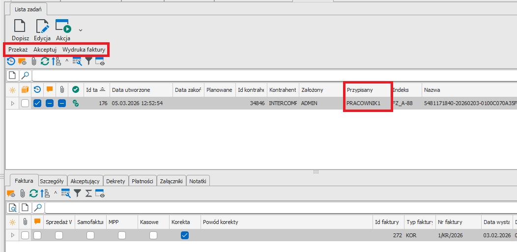The height and width of the screenshot is (252, 517).
Task: Click the history clock icon in task toolbar
Action: 10,61
